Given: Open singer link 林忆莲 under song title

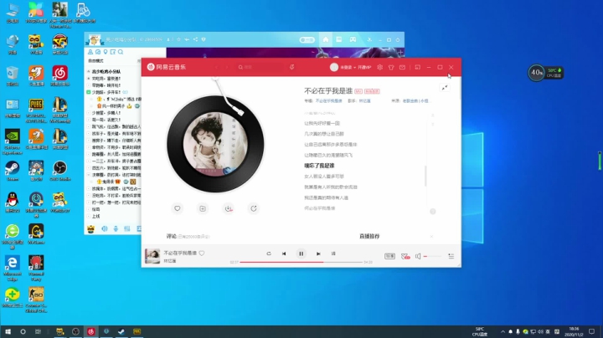Looking at the screenshot, I should click(365, 101).
